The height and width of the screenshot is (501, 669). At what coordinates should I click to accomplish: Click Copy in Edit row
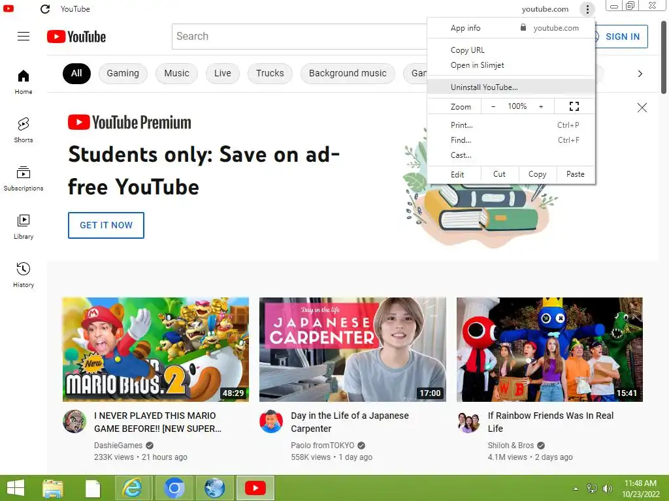click(537, 174)
